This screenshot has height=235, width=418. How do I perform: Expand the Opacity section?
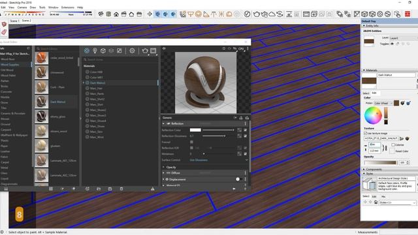coord(163,167)
